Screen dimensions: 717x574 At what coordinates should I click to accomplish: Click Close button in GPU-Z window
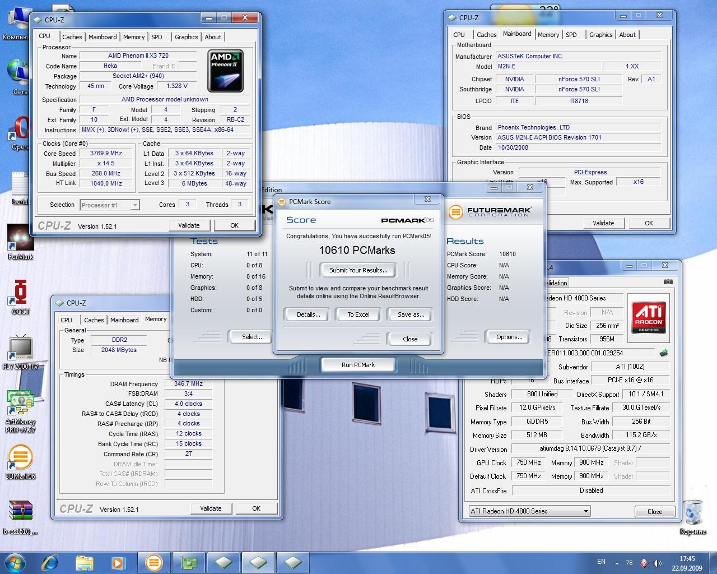655,512
